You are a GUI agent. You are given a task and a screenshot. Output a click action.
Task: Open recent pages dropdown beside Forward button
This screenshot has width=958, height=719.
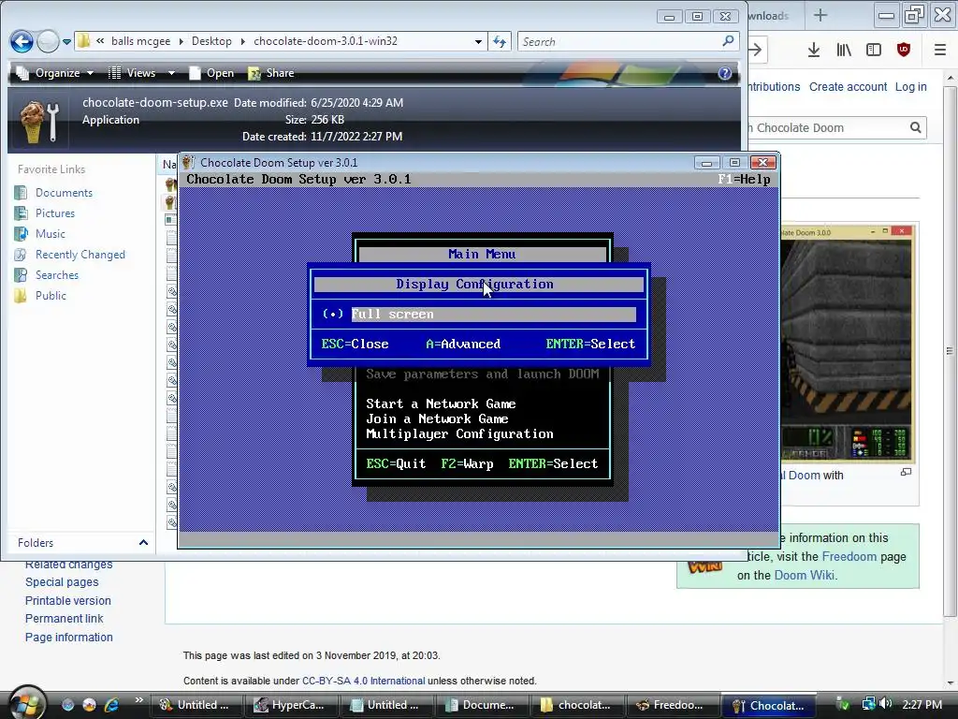click(66, 42)
